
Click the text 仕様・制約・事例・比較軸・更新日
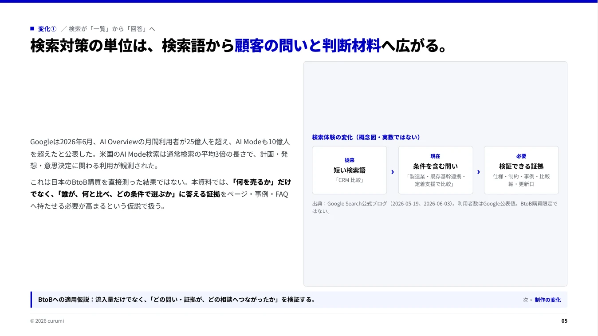tap(521, 180)
